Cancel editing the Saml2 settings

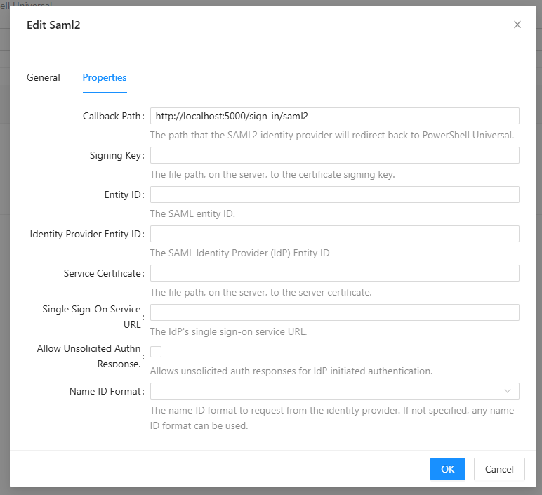[x=499, y=469]
